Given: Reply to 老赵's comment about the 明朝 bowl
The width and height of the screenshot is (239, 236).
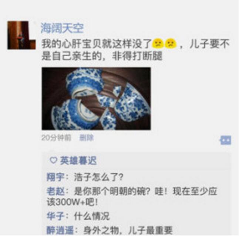Looking at the screenshot, I should 132,197.
